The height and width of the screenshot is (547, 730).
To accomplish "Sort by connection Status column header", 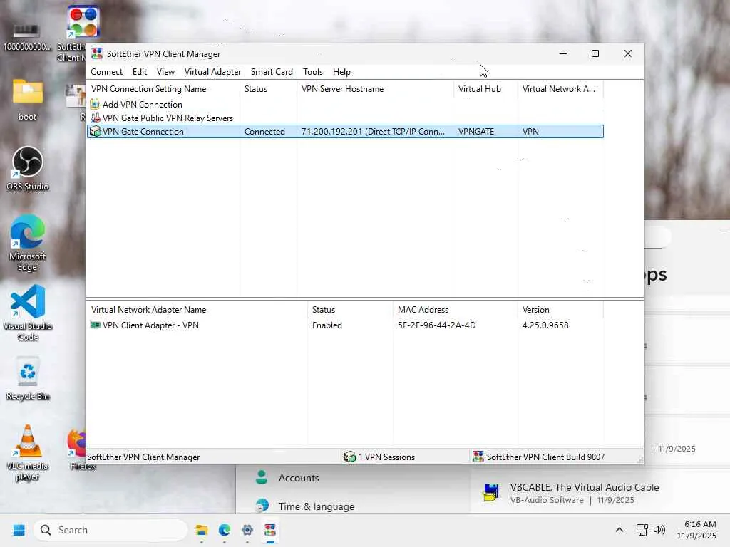I will [268, 89].
